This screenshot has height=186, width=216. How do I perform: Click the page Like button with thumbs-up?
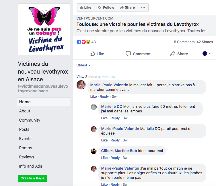[85, 7]
